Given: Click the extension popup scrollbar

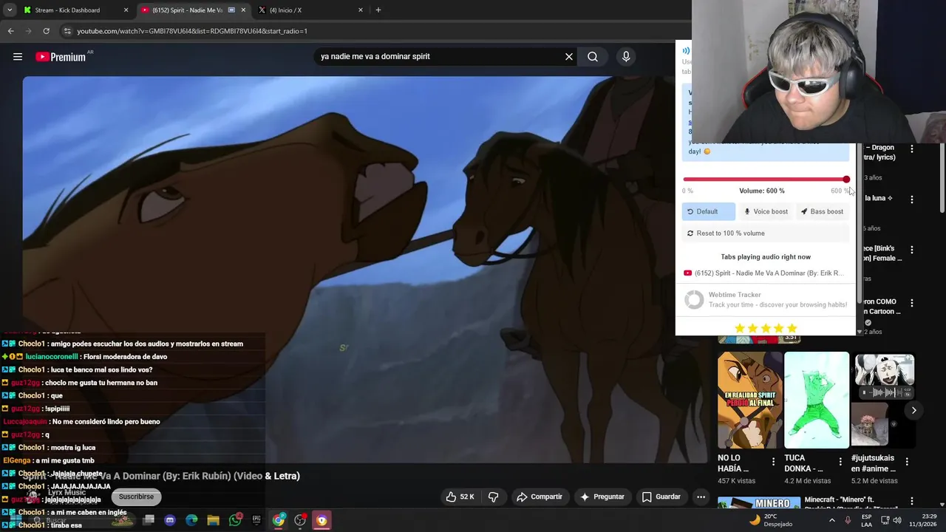Looking at the screenshot, I should click(860, 222).
